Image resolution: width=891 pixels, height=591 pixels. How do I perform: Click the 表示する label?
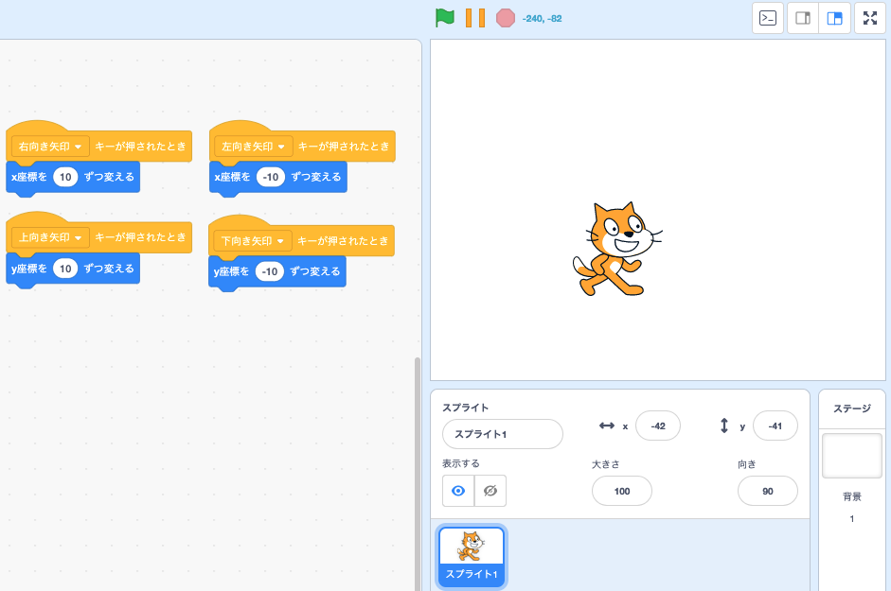pyautogui.click(x=461, y=463)
